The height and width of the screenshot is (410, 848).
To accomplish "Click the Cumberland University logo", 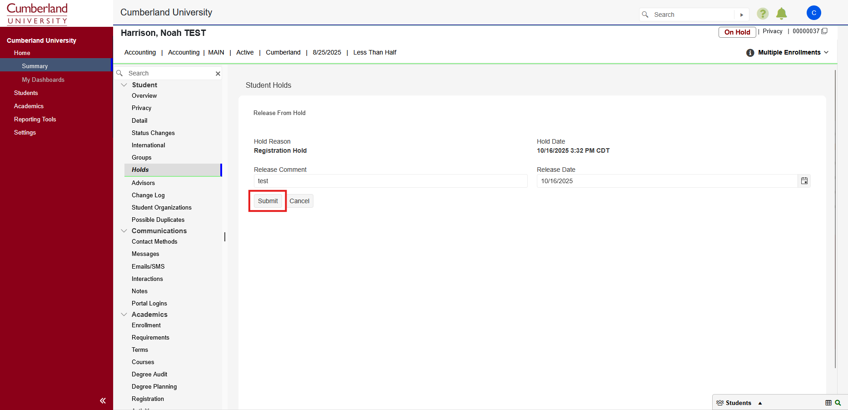I will pos(37,14).
